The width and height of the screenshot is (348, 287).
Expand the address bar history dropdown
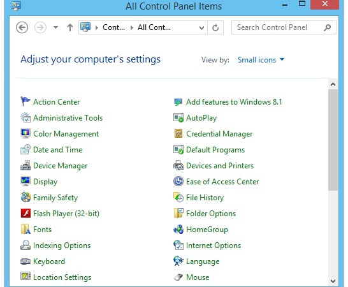[201, 28]
